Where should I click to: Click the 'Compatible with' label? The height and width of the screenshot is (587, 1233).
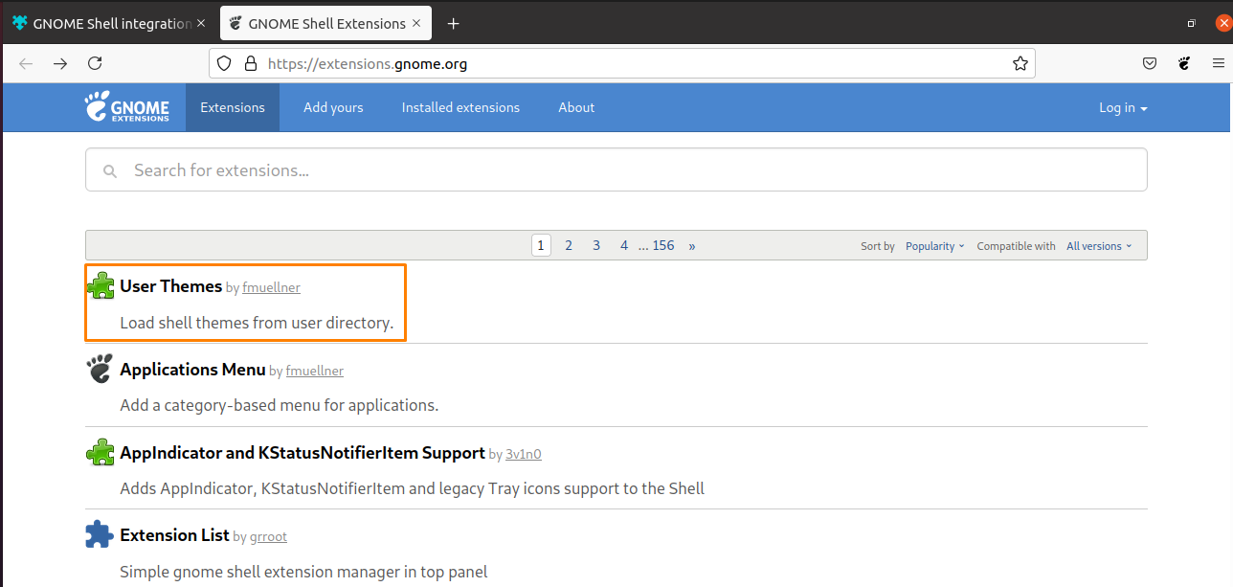tap(1016, 246)
